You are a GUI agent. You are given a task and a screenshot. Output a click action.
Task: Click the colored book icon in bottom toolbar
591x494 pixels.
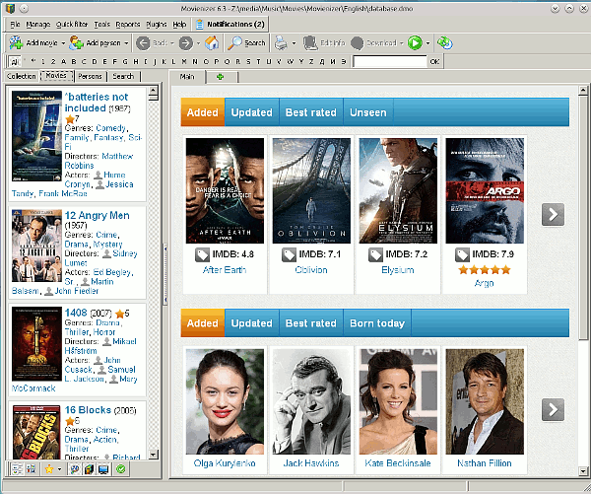89,469
